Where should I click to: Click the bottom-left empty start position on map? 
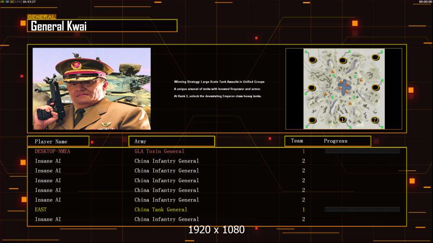(312, 120)
